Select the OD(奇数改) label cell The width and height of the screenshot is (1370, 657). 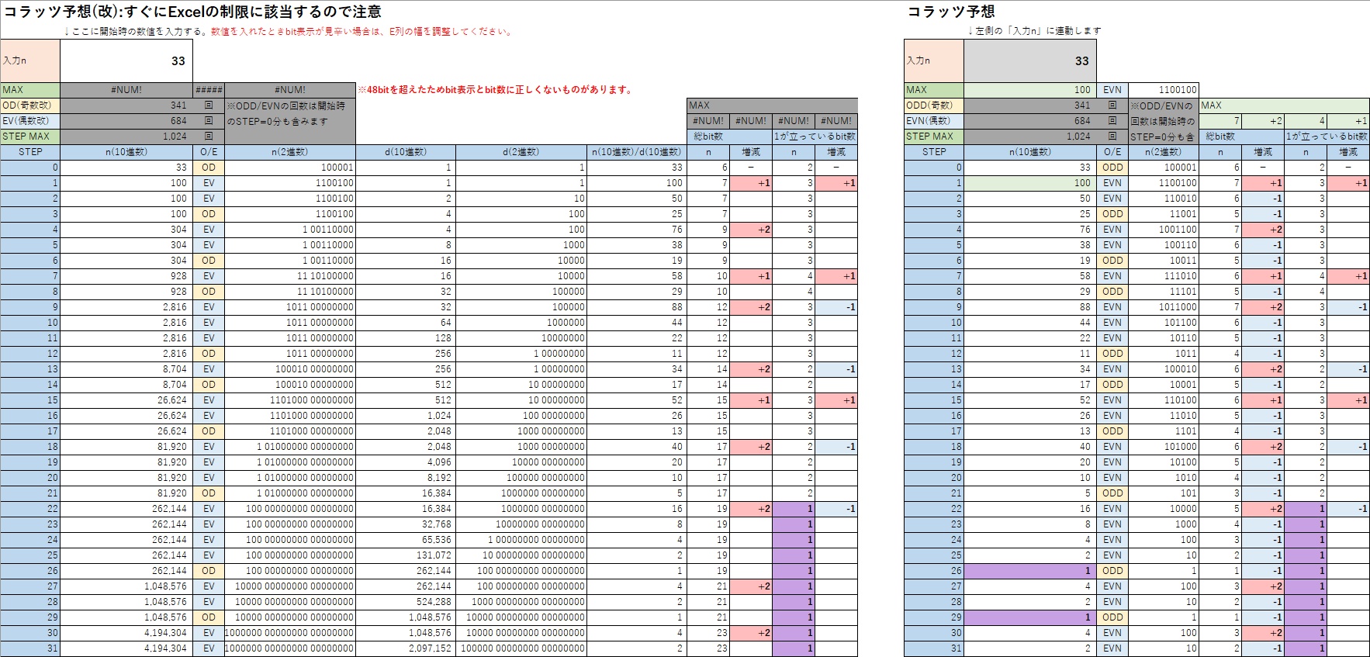pyautogui.click(x=30, y=105)
